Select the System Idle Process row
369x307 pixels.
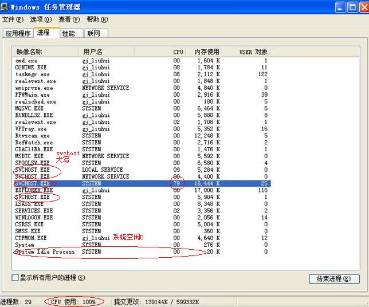(141, 251)
